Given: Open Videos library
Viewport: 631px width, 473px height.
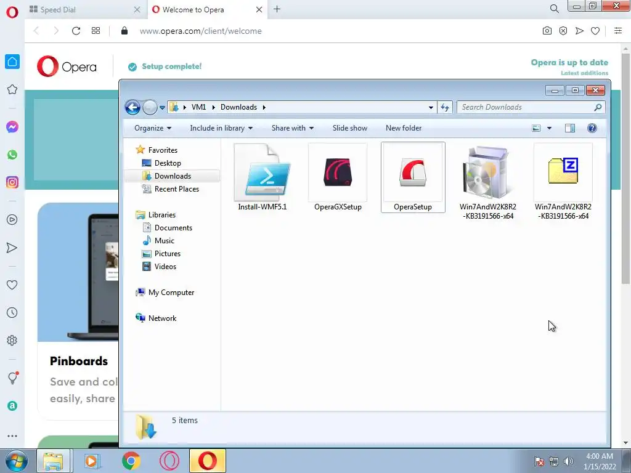Looking at the screenshot, I should click(165, 266).
